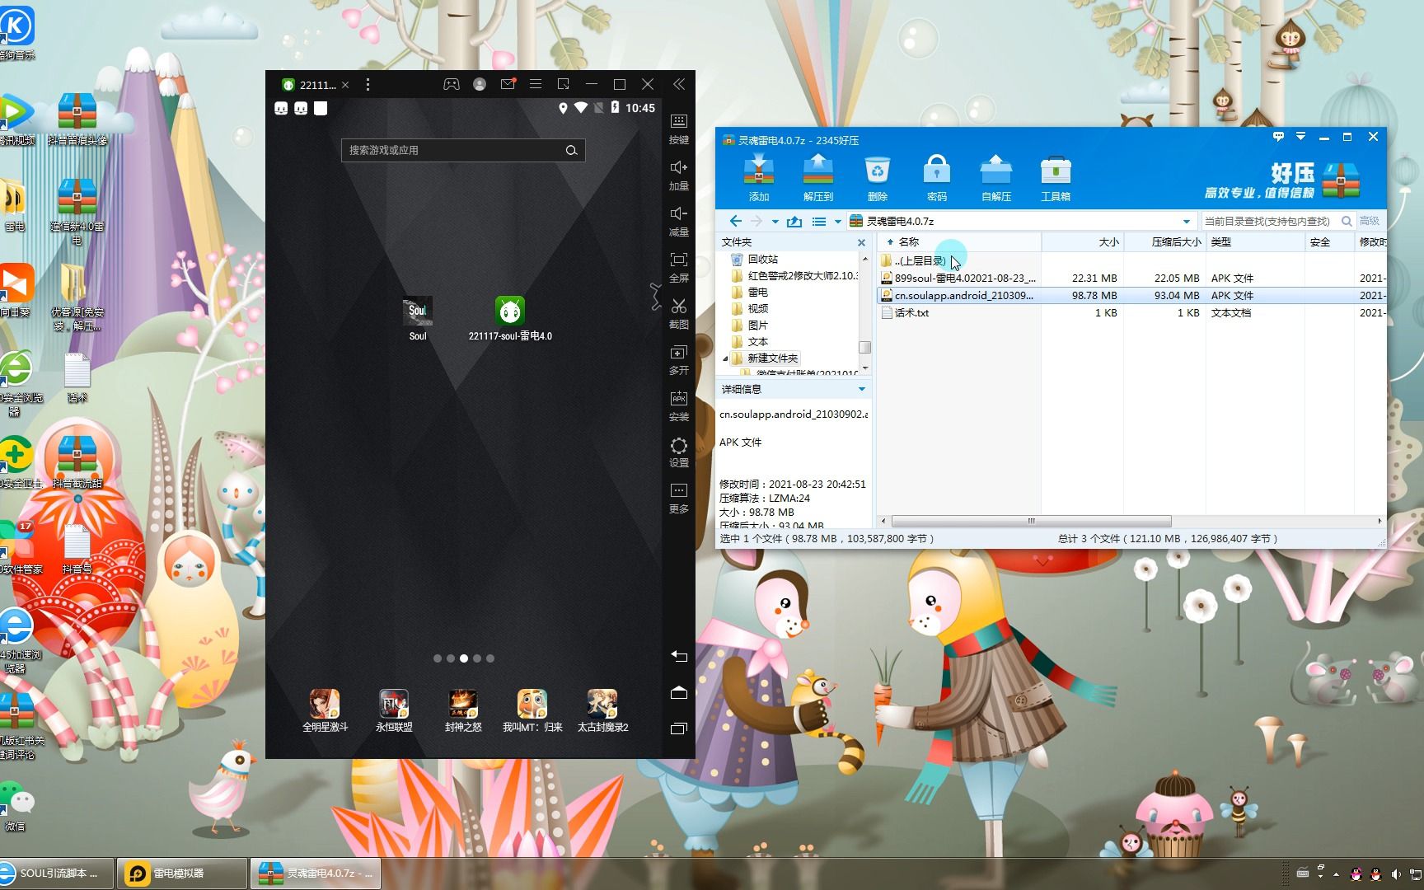
Task: Collapse the emulator sidebar with the double arrow
Action: pos(679,84)
